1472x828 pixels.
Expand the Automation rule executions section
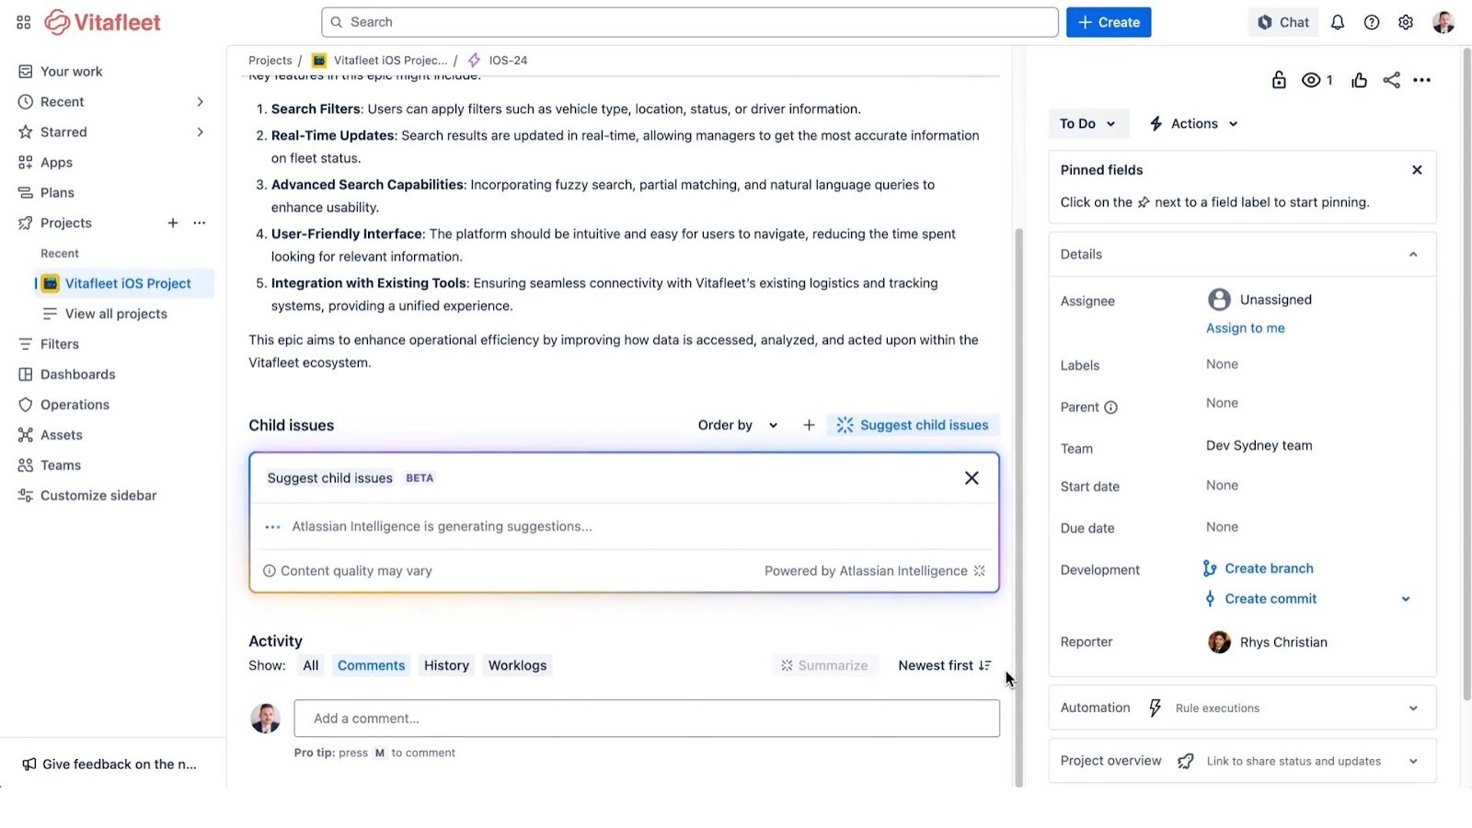click(x=1413, y=707)
